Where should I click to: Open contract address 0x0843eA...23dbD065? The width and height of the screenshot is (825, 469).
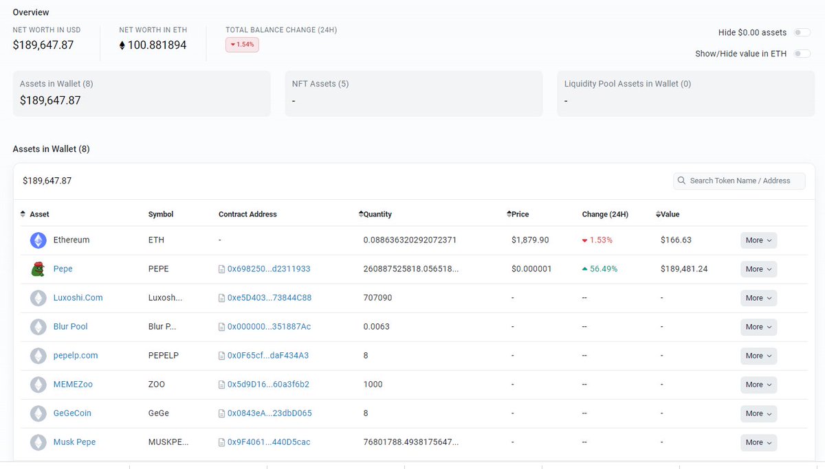[269, 413]
